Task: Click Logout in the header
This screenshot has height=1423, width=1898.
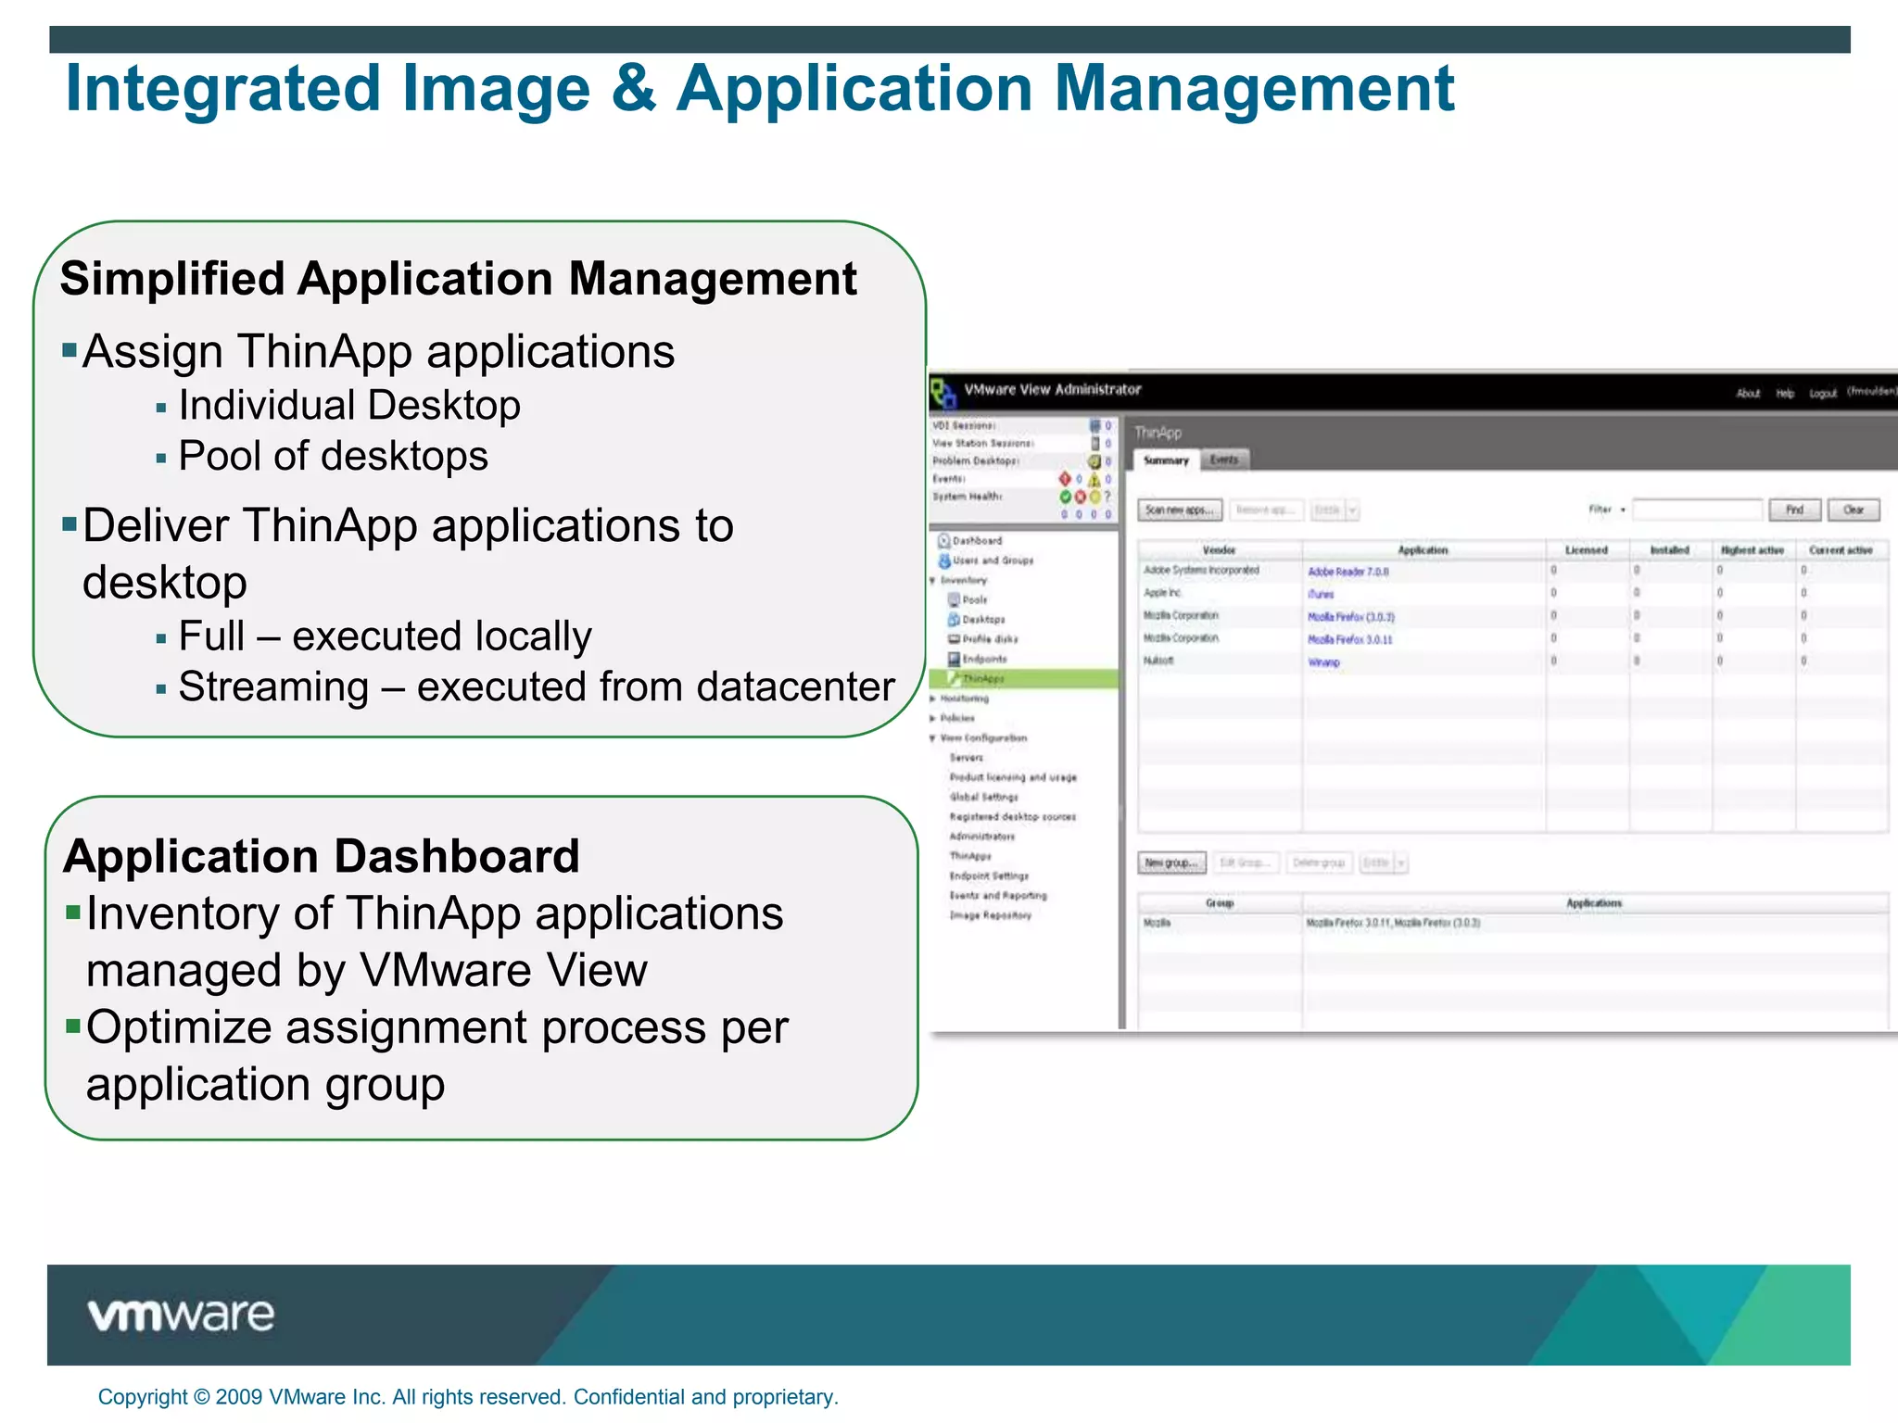Action: coord(1823,394)
